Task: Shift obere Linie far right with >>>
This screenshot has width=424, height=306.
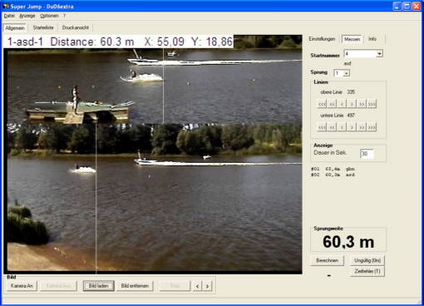Action: (x=372, y=104)
